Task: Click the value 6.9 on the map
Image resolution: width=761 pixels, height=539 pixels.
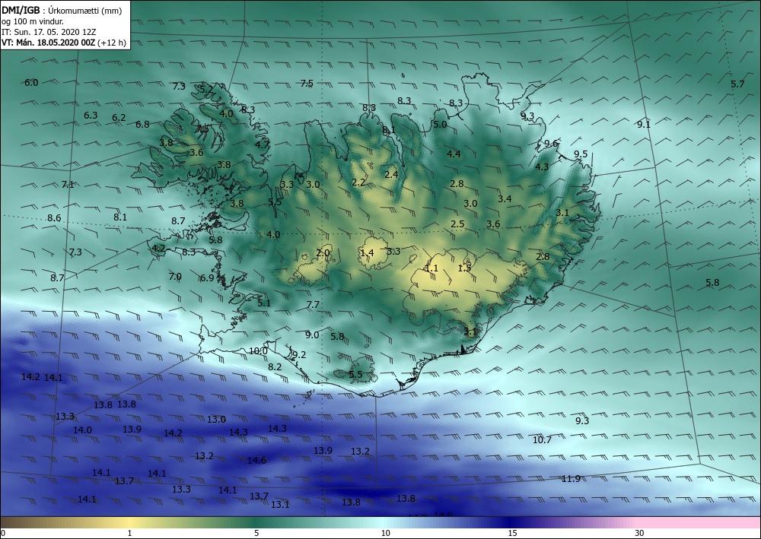Action: pyautogui.click(x=207, y=278)
